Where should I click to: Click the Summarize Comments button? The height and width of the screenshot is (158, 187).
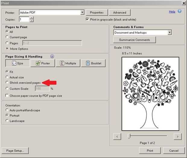pos(135,40)
